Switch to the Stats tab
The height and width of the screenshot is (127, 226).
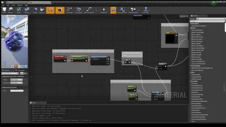click(x=34, y=103)
